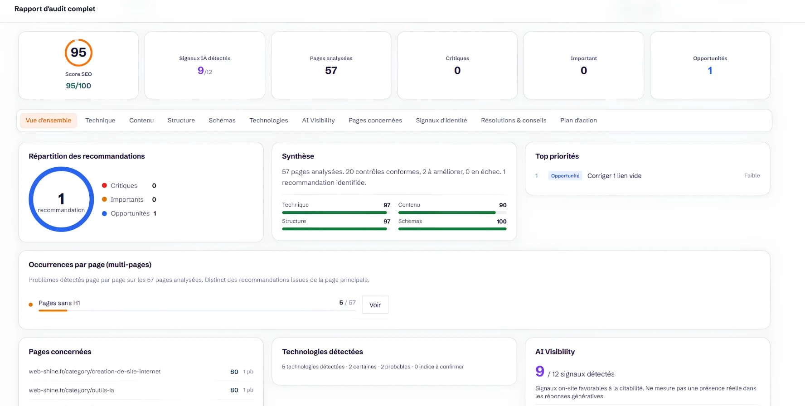Click the 'Critiques 0' legend entry
805x406 pixels.
click(129, 186)
